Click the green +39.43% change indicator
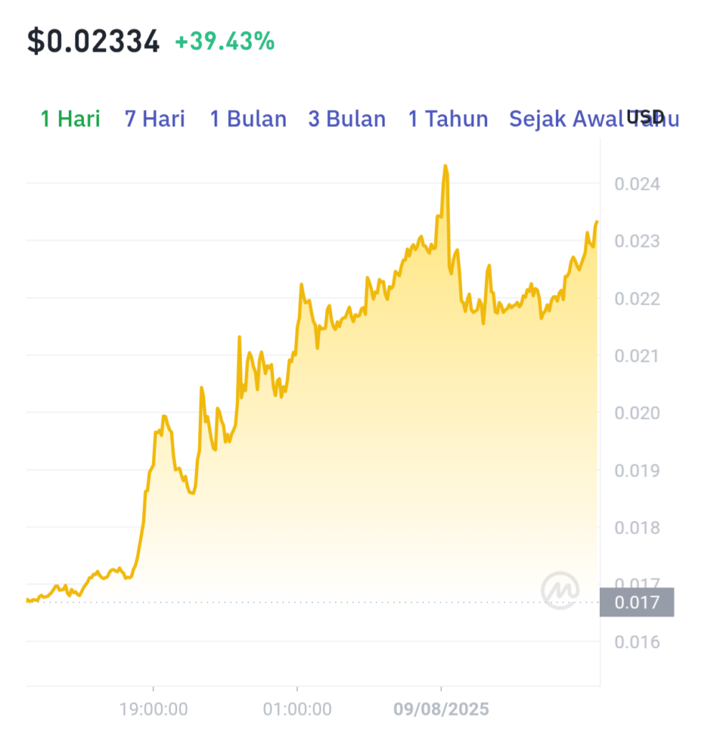Viewport: 711px width, 735px height. (x=225, y=41)
